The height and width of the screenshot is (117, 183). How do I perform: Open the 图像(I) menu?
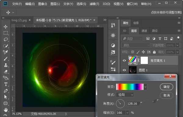click(x=43, y=4)
